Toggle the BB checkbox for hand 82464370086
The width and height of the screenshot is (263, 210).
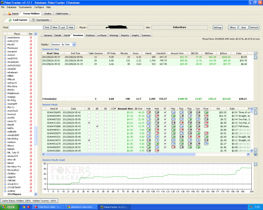[x=97, y=126]
